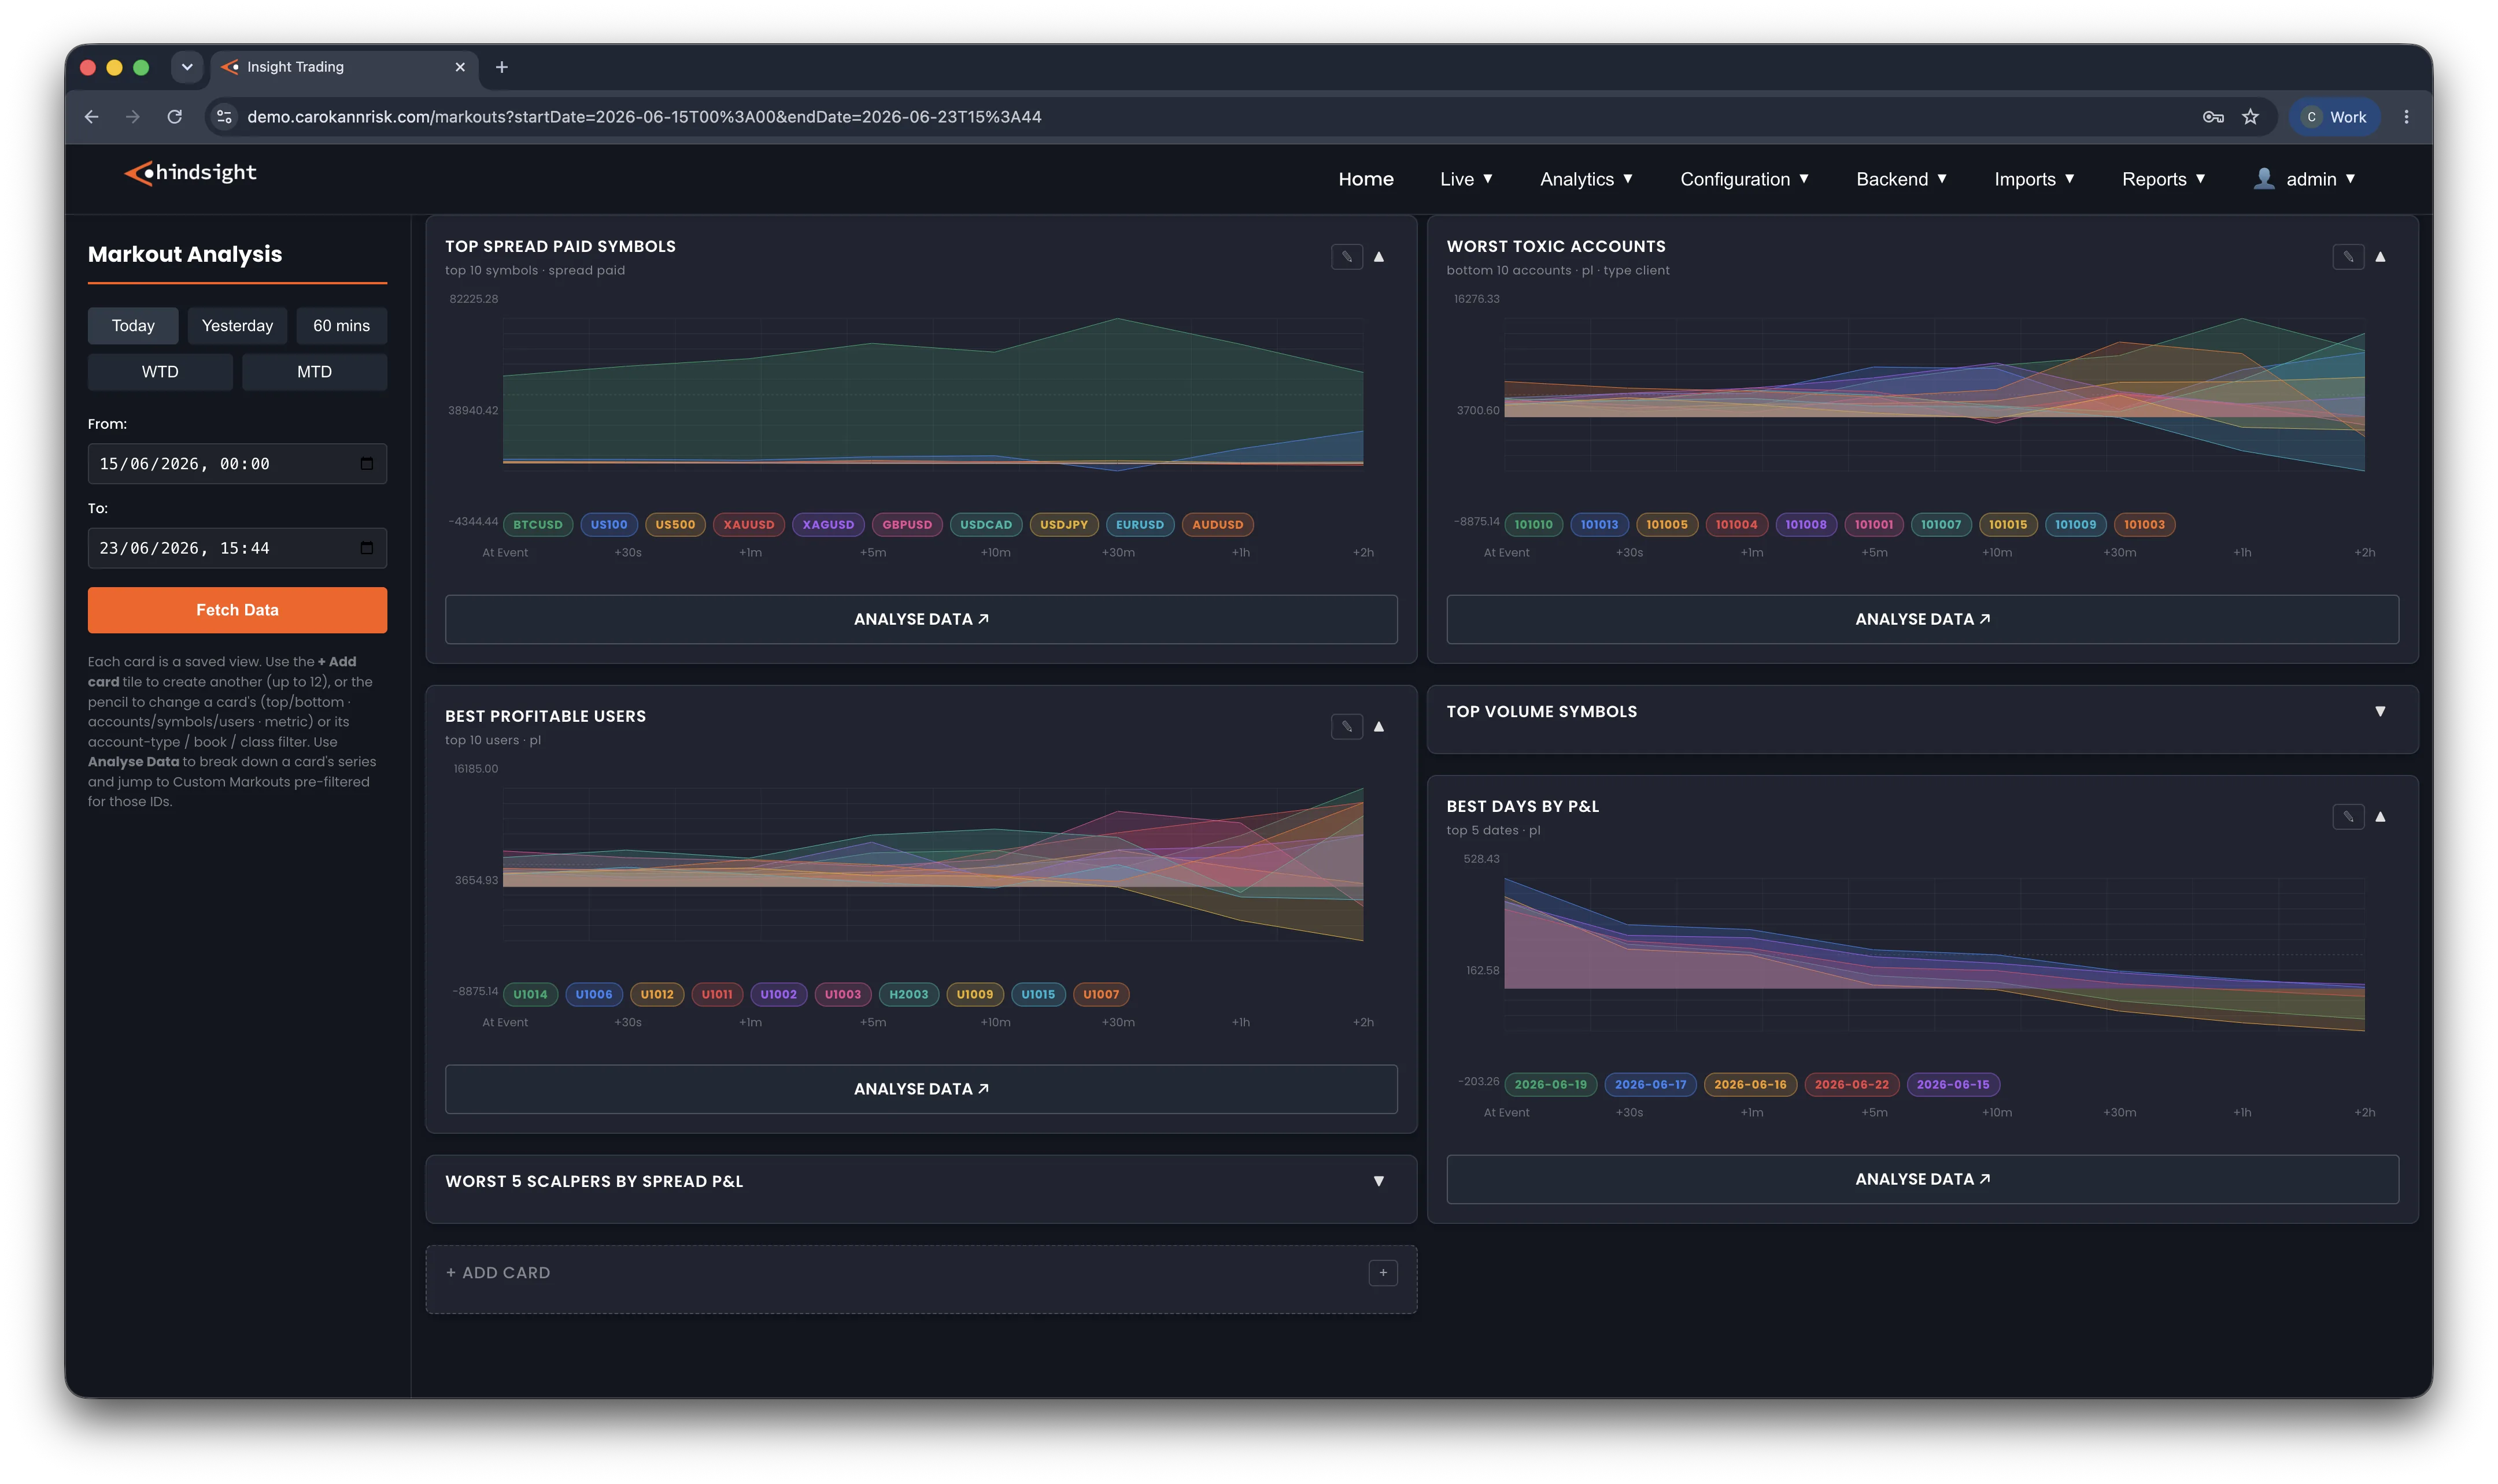
Task: Collapse the Worst Toxic Accounts card
Action: point(2380,257)
